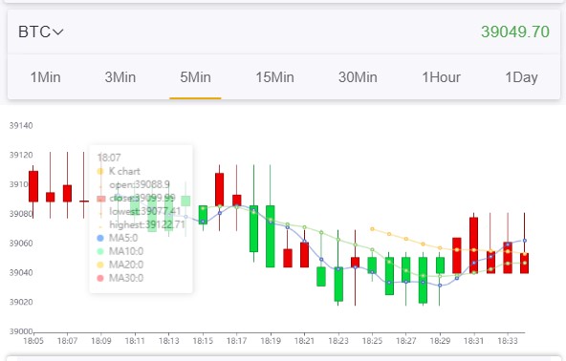Click the 39140 price axis label
This screenshot has width=566, height=361.
tap(21, 125)
